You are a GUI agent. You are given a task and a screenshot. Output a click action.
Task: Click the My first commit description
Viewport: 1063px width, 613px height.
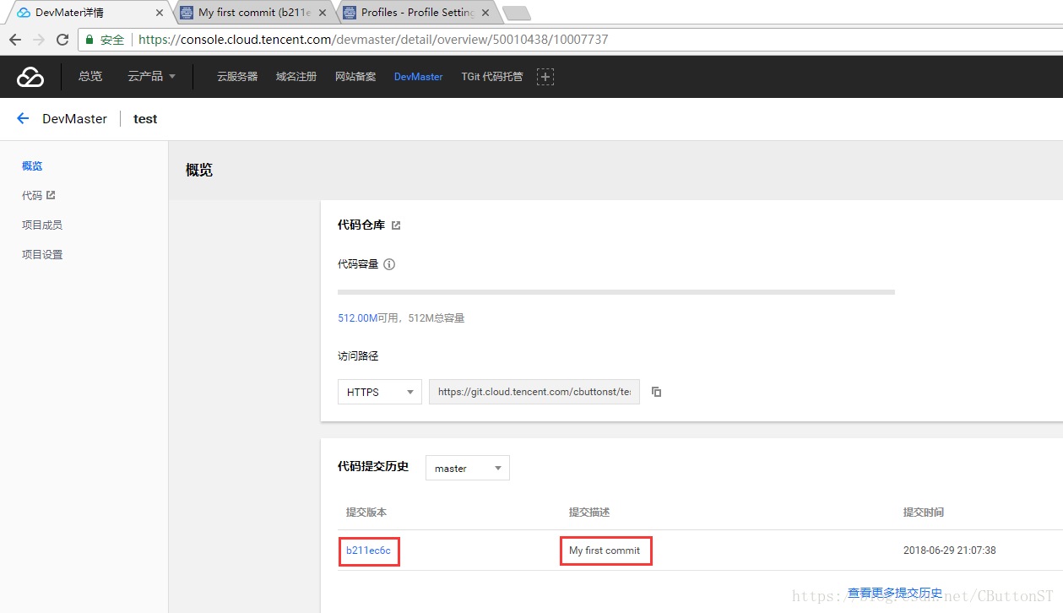click(x=605, y=551)
